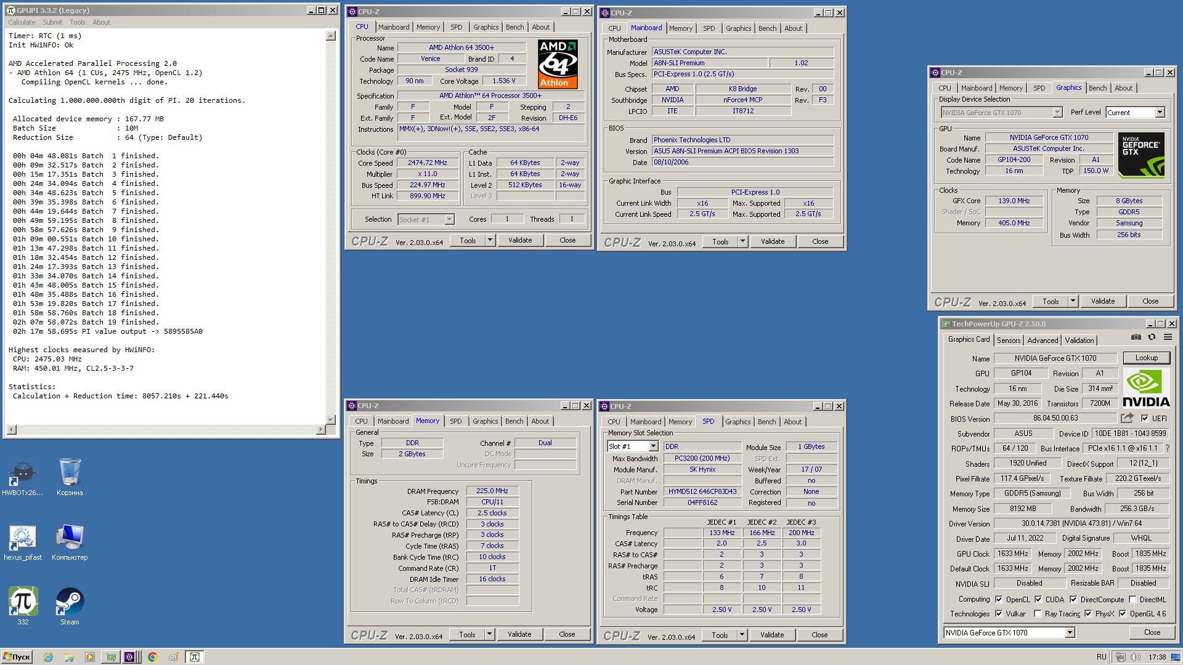Click the GeForce GTX logo in CPU-Z
This screenshot has width=1183, height=665.
[x=1142, y=156]
